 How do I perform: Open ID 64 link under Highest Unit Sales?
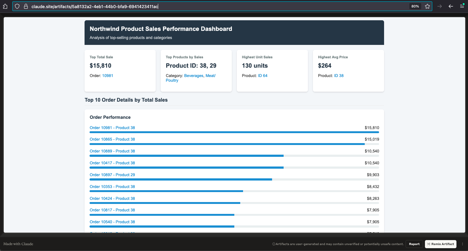coord(263,76)
